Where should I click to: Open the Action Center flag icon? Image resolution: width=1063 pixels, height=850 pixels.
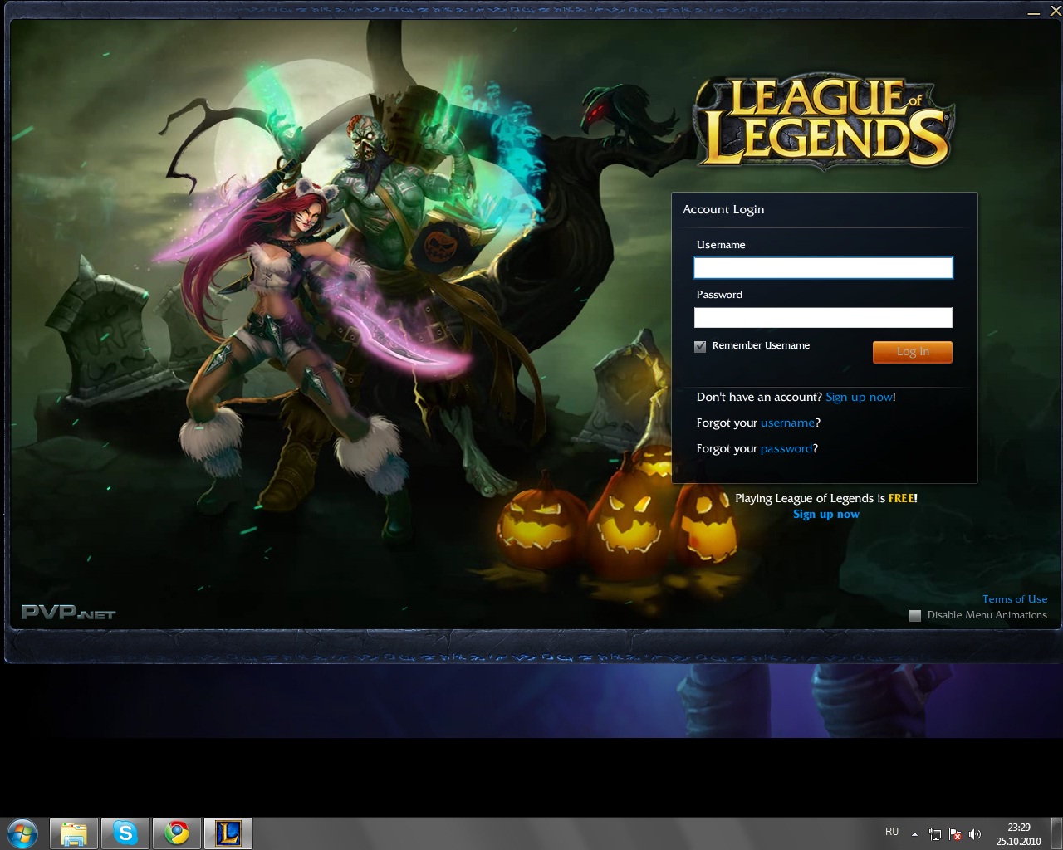(x=955, y=833)
